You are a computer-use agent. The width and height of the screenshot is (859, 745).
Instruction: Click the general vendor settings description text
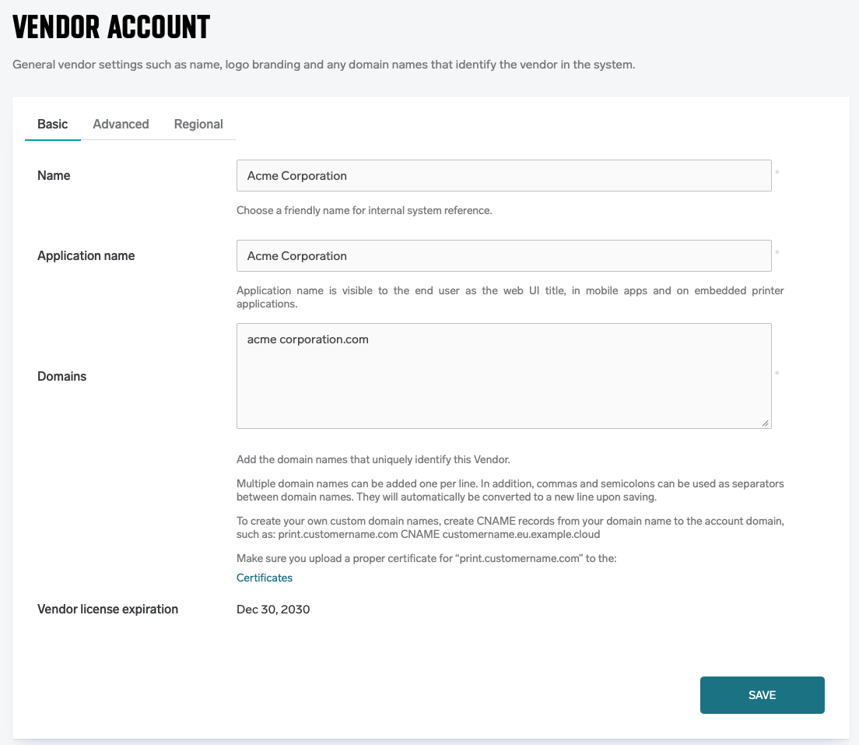tap(324, 65)
